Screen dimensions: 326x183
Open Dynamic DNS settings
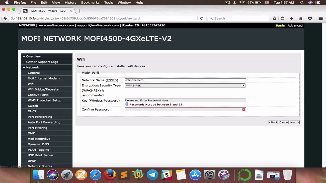click(x=38, y=144)
